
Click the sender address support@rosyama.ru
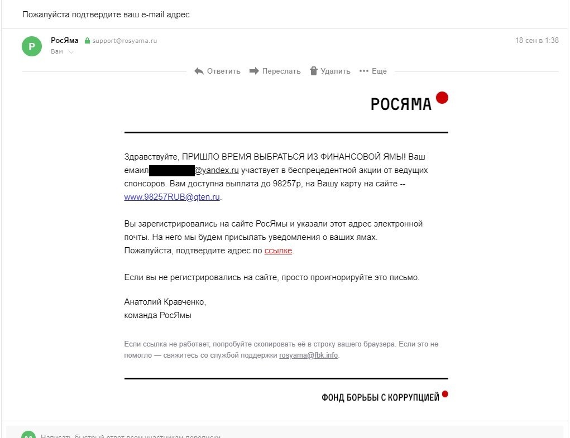[124, 41]
